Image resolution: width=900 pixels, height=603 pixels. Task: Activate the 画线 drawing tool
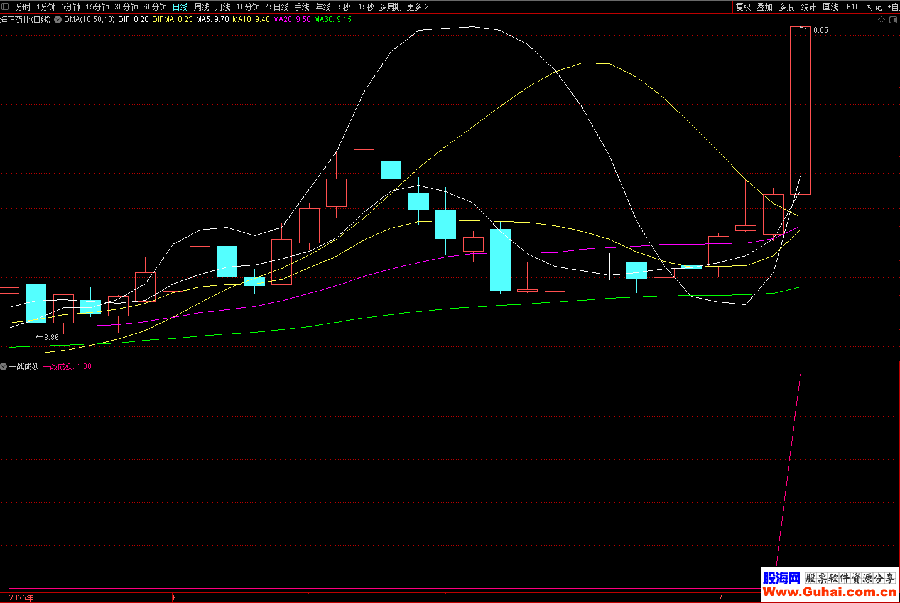(x=831, y=7)
